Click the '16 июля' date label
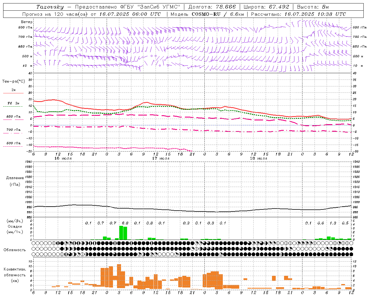The height and width of the screenshot is (295, 368). tap(63, 158)
